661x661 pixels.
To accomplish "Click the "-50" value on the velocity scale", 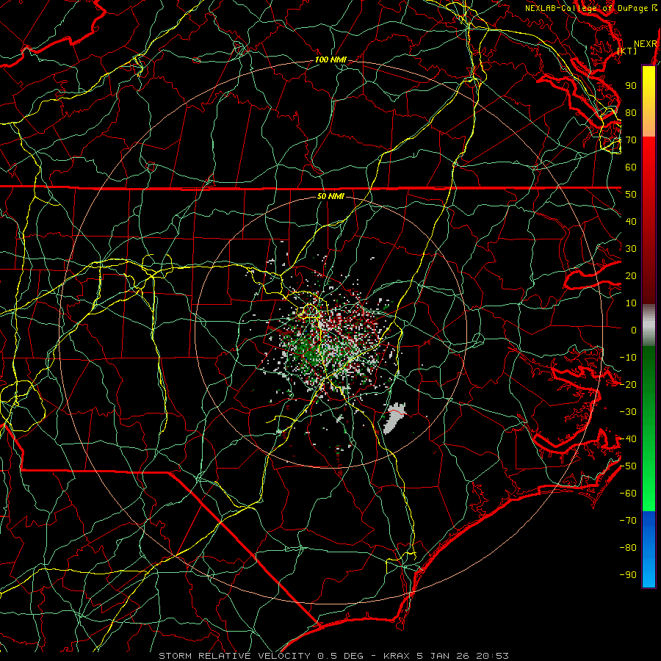I will click(x=628, y=466).
